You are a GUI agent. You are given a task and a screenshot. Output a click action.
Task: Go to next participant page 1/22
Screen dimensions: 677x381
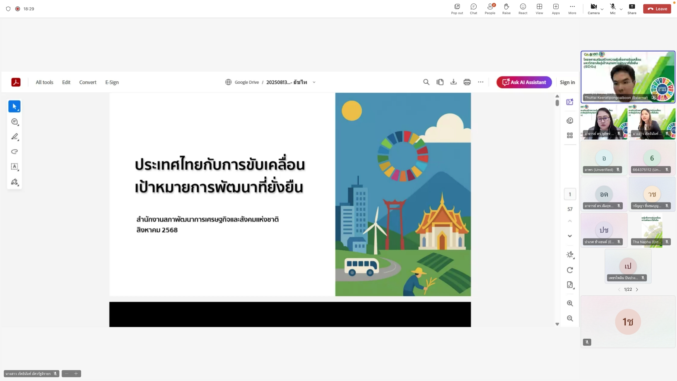pos(637,289)
